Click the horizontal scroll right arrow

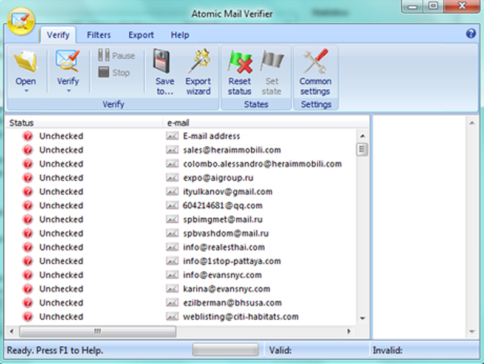point(349,331)
